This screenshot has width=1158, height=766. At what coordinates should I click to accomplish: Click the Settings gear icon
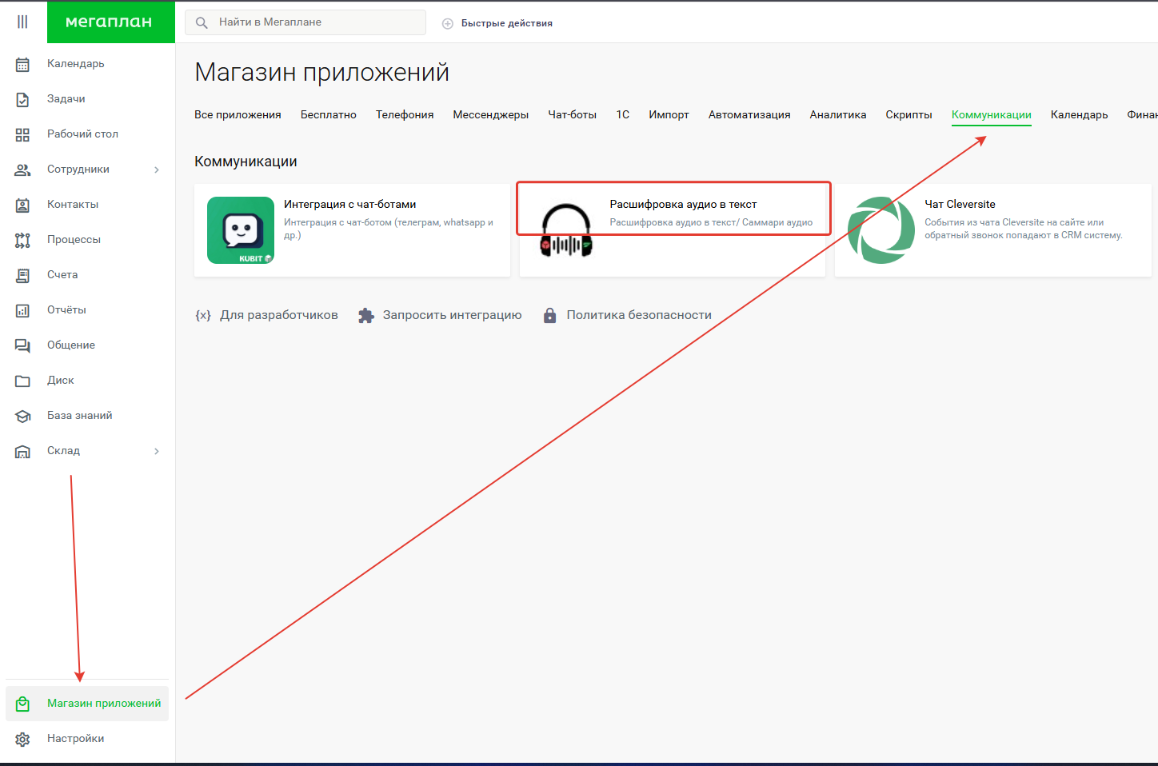tap(22, 739)
